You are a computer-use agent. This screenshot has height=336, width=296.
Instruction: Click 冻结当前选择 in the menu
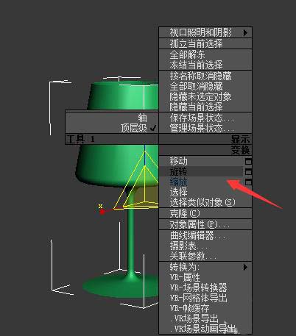click(205, 65)
